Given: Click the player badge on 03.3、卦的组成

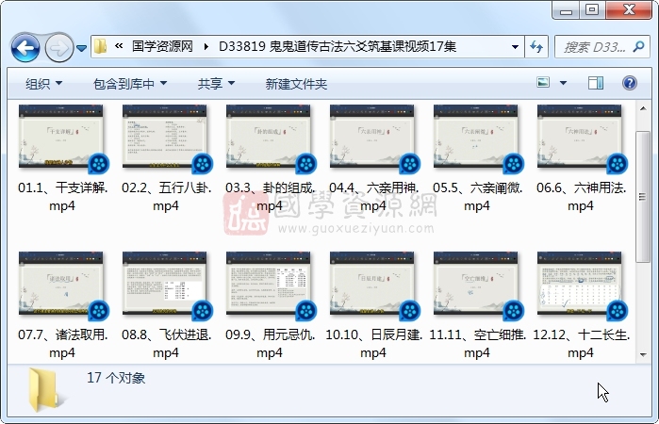Looking at the screenshot, I should point(306,164).
